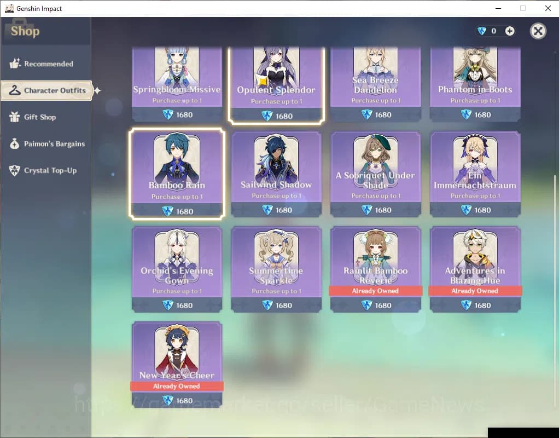Viewport: 559px width, 438px height.
Task: Switch to Paimon's Bargains tab
Action: pos(45,144)
